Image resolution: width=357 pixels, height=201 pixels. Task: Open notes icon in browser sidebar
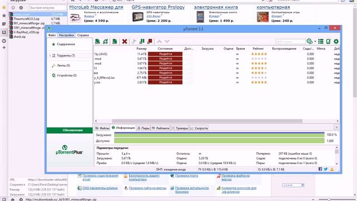(x=4, y=23)
